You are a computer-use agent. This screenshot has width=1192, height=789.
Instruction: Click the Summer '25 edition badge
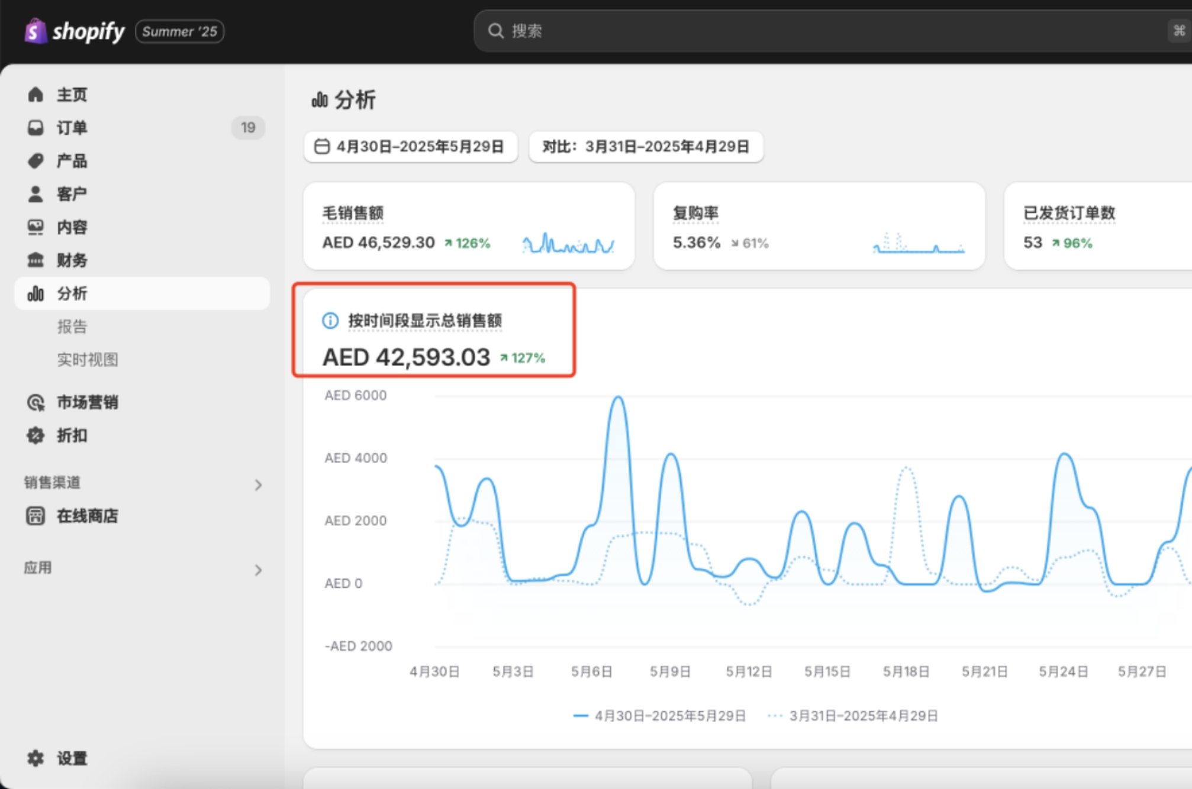[x=179, y=31]
